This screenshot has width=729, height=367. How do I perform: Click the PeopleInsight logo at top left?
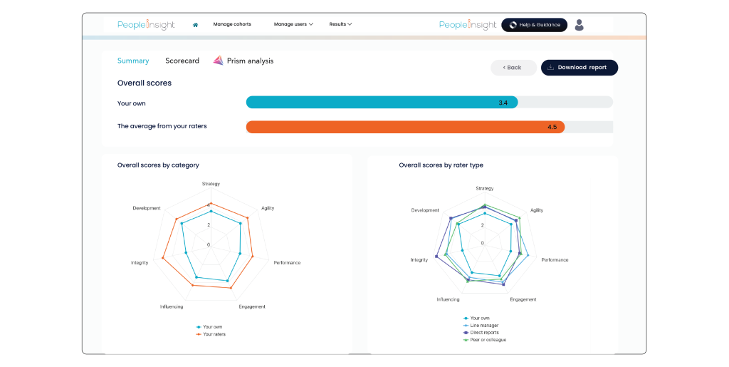click(x=146, y=25)
